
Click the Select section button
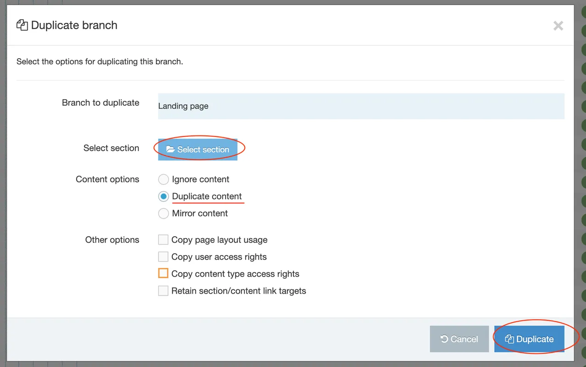point(197,150)
